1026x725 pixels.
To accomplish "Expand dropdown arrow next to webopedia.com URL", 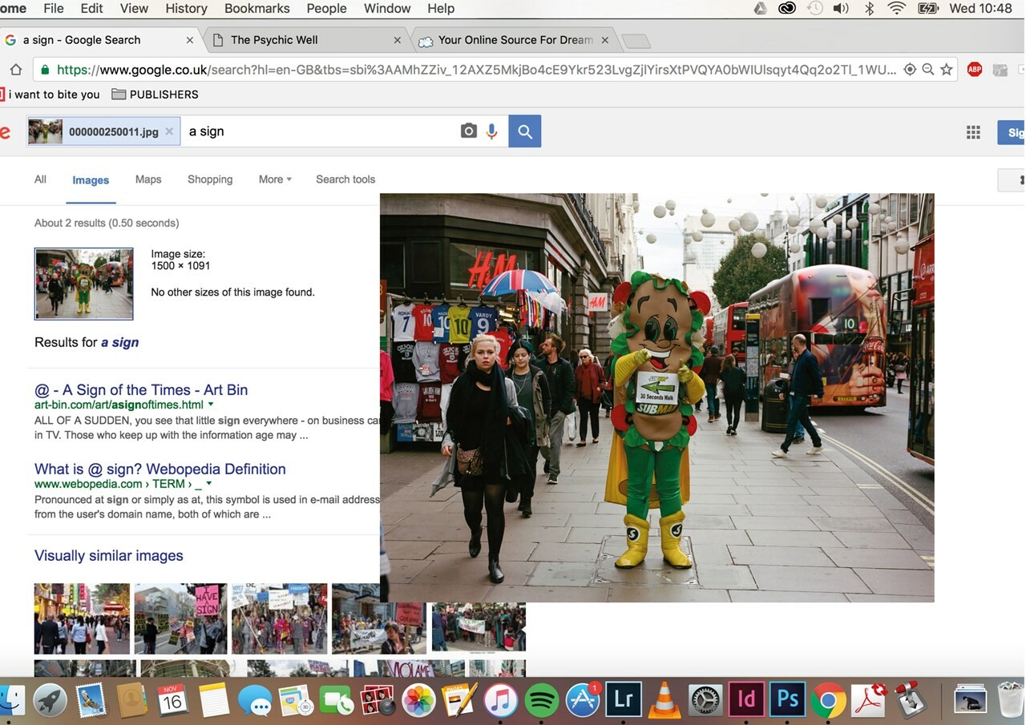I will pyautogui.click(x=209, y=484).
